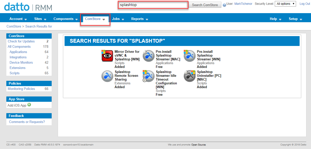Image resolution: width=311 pixels, height=149 pixels.
Task: Open the Security Level All options dropdown
Action: 285,4
